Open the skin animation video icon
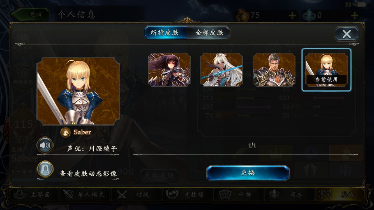The width and height of the screenshot is (374, 210). (x=45, y=169)
